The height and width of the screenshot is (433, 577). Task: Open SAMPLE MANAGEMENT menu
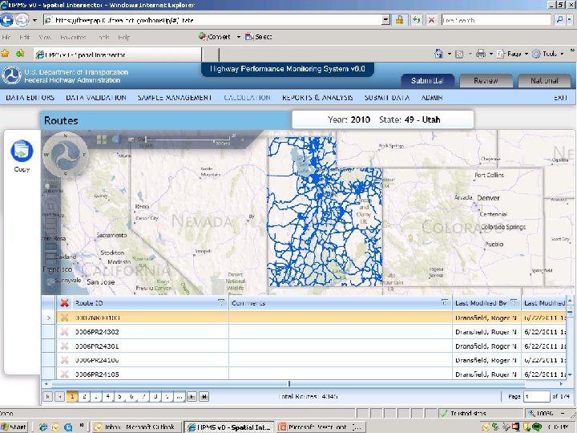click(175, 98)
